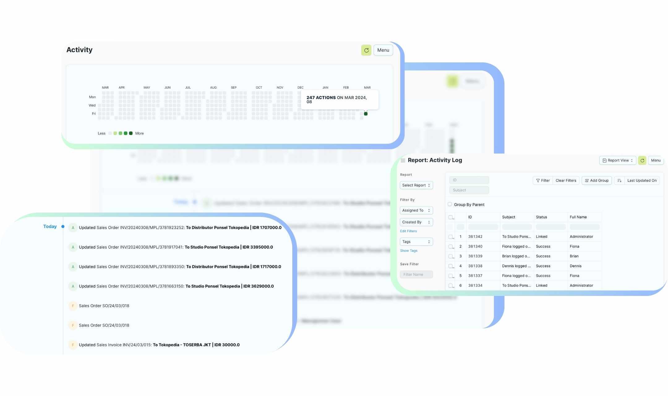
Task: Open the Select Report dropdown
Action: (x=416, y=185)
